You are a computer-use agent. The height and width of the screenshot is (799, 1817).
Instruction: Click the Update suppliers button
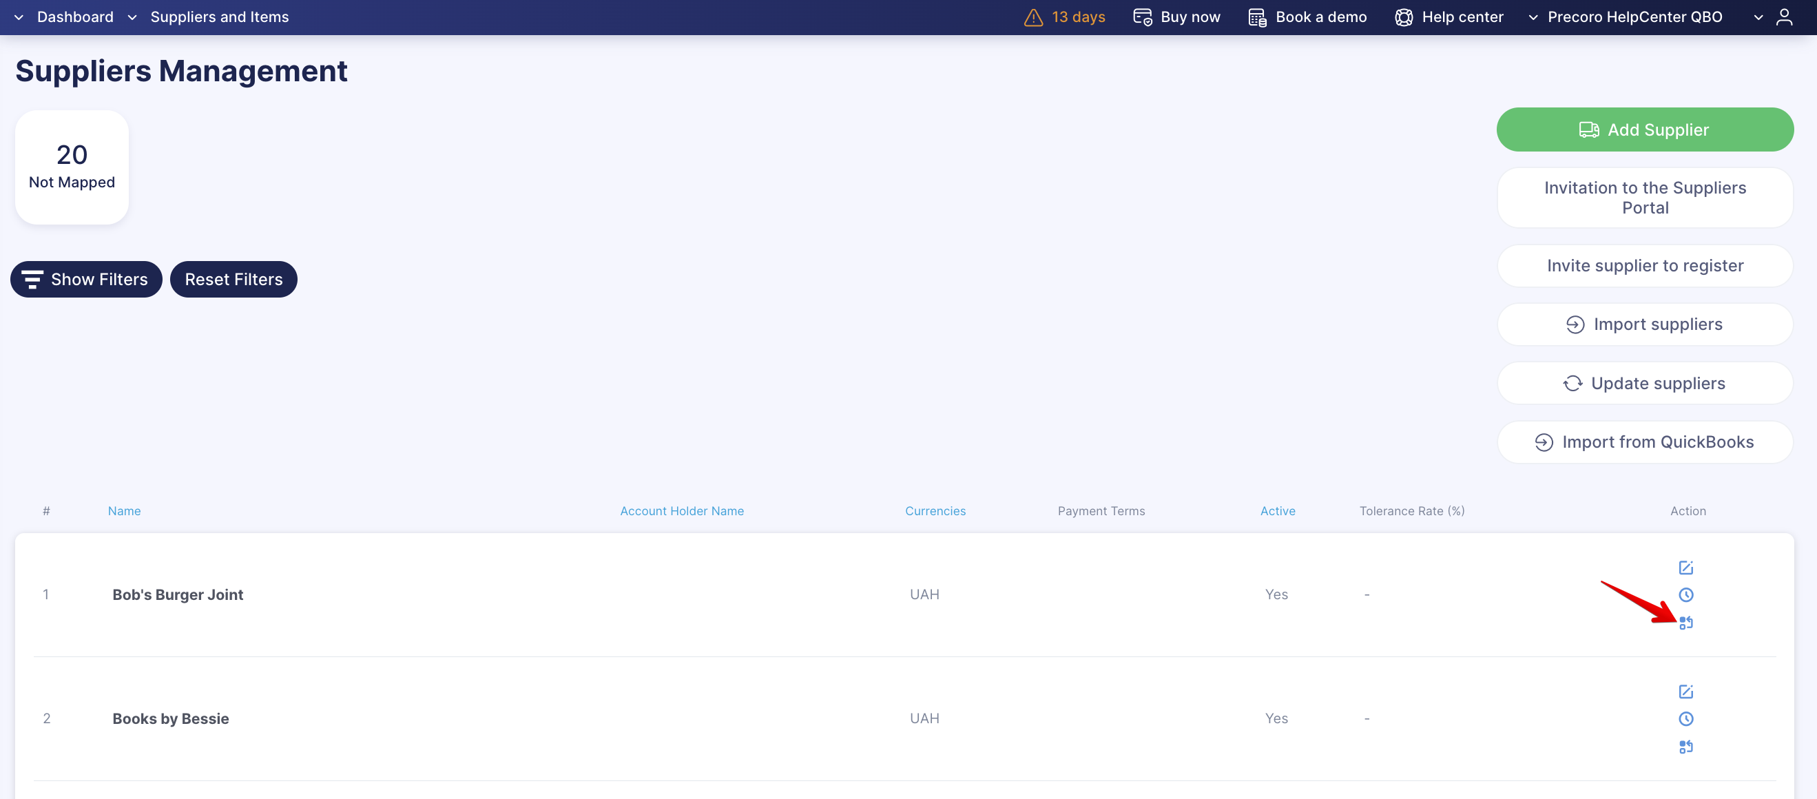click(x=1645, y=384)
